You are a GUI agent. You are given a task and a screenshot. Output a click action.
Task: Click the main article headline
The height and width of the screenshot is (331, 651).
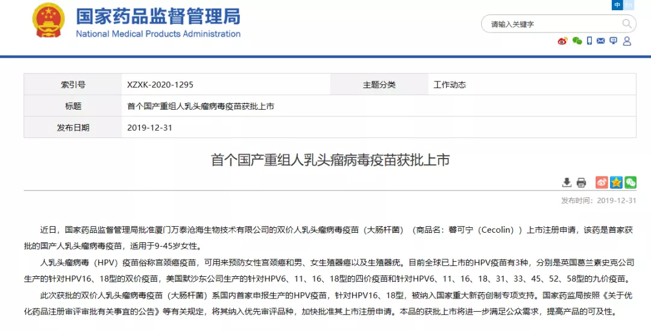click(330, 160)
